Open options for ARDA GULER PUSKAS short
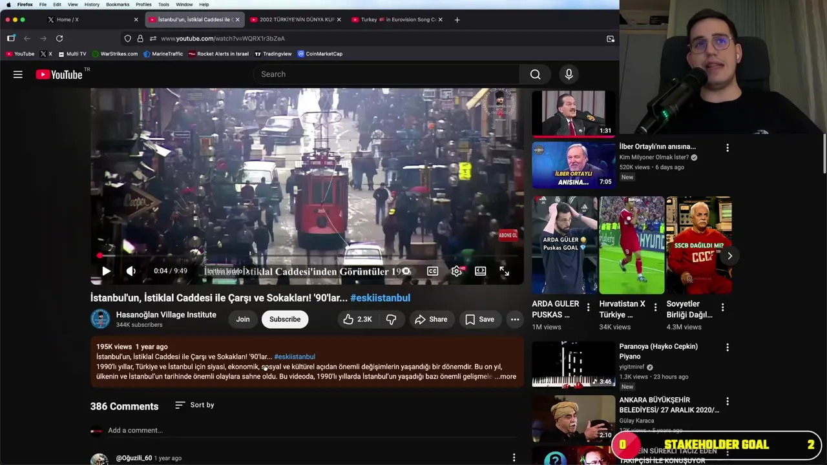The image size is (827, 465). tap(588, 307)
